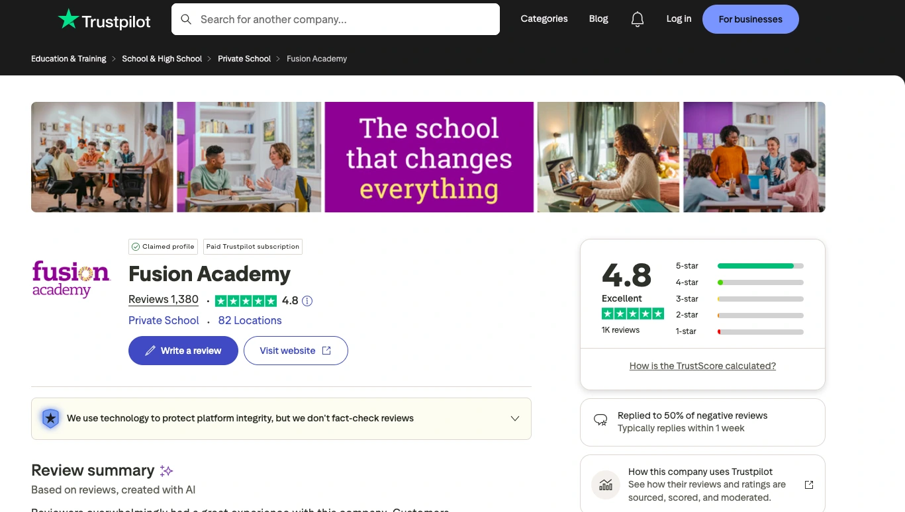This screenshot has width=905, height=512.
Task: Click the search magnifier icon
Action: [x=187, y=19]
